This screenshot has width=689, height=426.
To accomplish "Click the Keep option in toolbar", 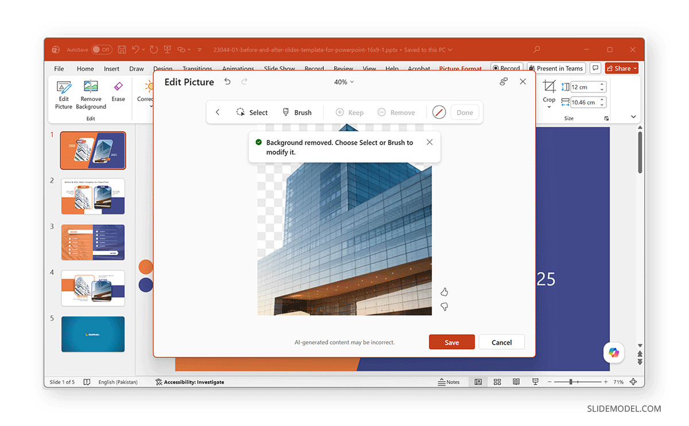I will click(350, 112).
